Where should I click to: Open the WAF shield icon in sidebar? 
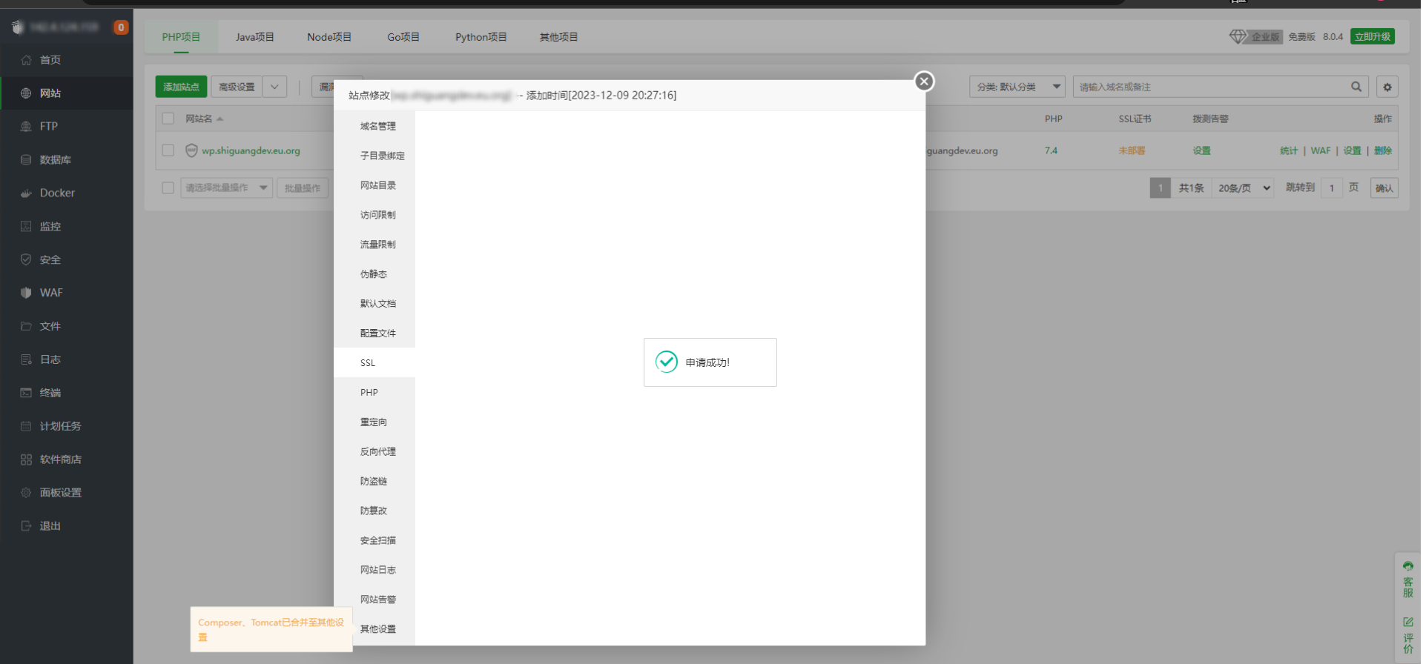pyautogui.click(x=26, y=293)
